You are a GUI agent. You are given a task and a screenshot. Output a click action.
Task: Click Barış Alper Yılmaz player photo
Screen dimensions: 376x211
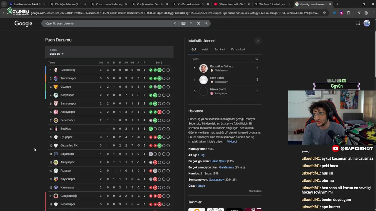coord(204,68)
